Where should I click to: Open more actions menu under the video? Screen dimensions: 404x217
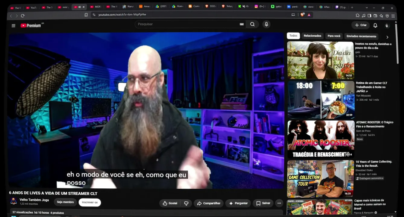(x=279, y=203)
